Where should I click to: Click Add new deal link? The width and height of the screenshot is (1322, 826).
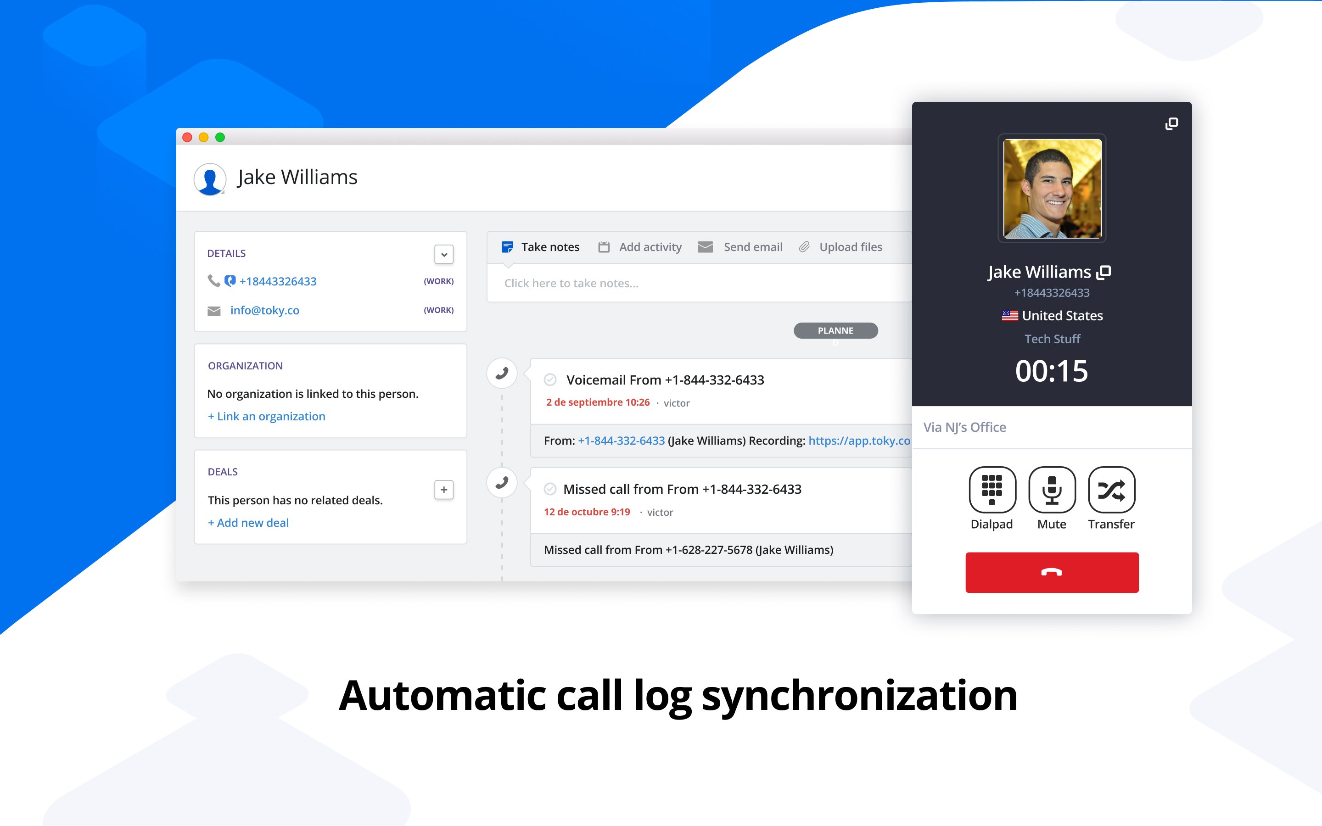(x=248, y=523)
